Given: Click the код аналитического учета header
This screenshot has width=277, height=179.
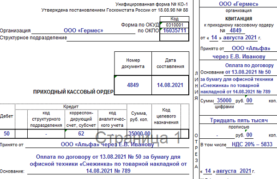Looking at the screenshot, I should pyautogui.click(x=112, y=119).
